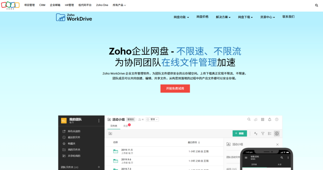This screenshot has height=170, width=323.
Task: Click the notification bell icon
Action: click(x=269, y=119)
